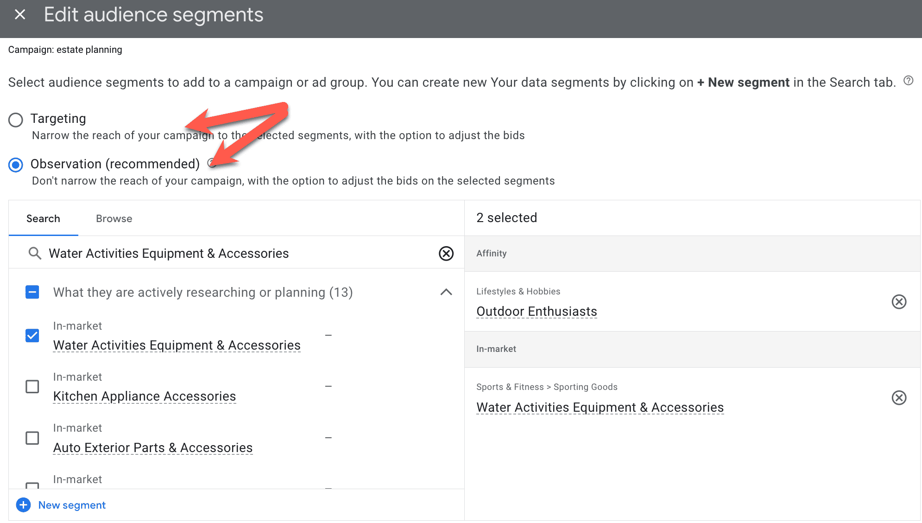Select the Targeting radio button

(16, 120)
